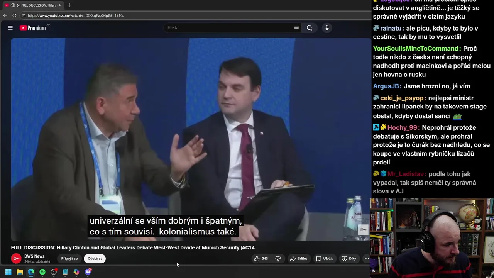Open the DWS News channel name link

point(34,256)
